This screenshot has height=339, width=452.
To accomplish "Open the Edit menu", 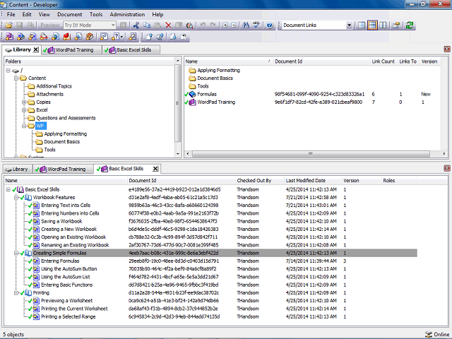I will click(27, 14).
